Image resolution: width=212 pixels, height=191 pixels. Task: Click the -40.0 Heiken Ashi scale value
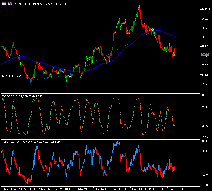(x=204, y=185)
